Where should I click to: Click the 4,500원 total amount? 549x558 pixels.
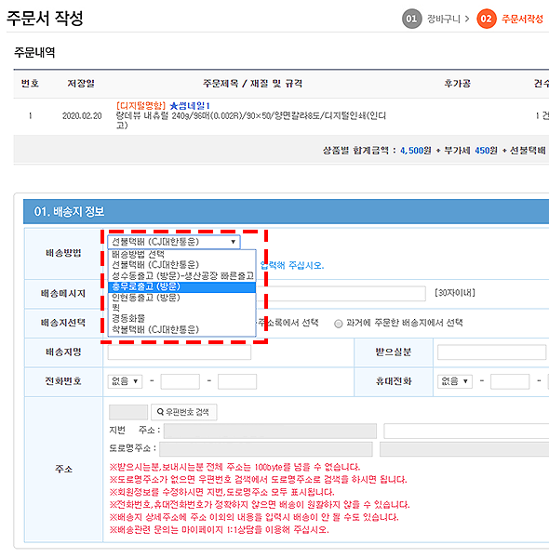point(416,151)
